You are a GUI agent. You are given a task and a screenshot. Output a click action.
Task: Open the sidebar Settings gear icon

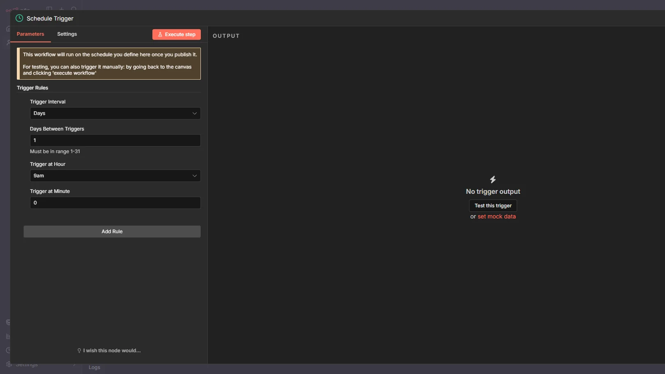(x=9, y=364)
